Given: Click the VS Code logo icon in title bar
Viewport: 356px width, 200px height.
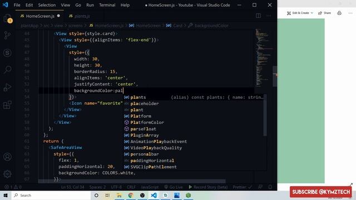Looking at the screenshot, I should coord(5,5).
